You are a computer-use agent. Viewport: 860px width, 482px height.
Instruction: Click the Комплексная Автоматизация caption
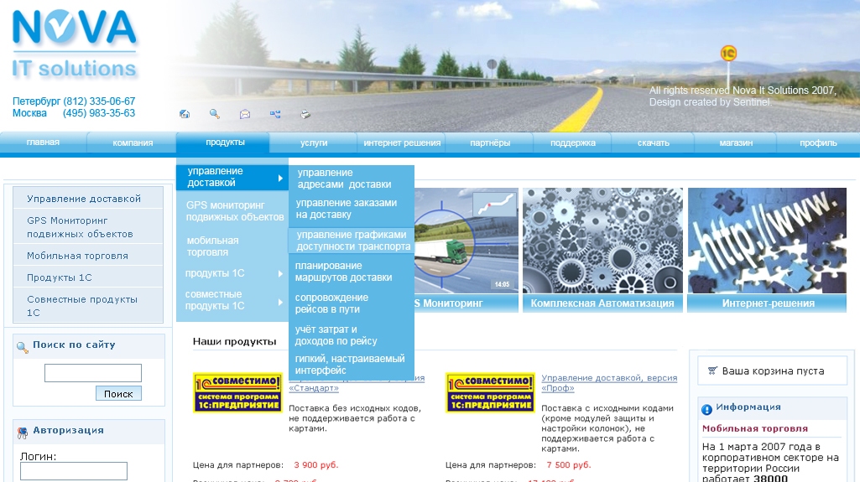[x=602, y=303]
